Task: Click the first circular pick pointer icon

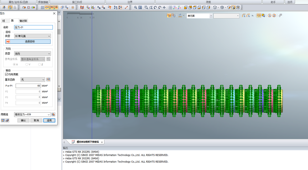Action: [x=269, y=16]
